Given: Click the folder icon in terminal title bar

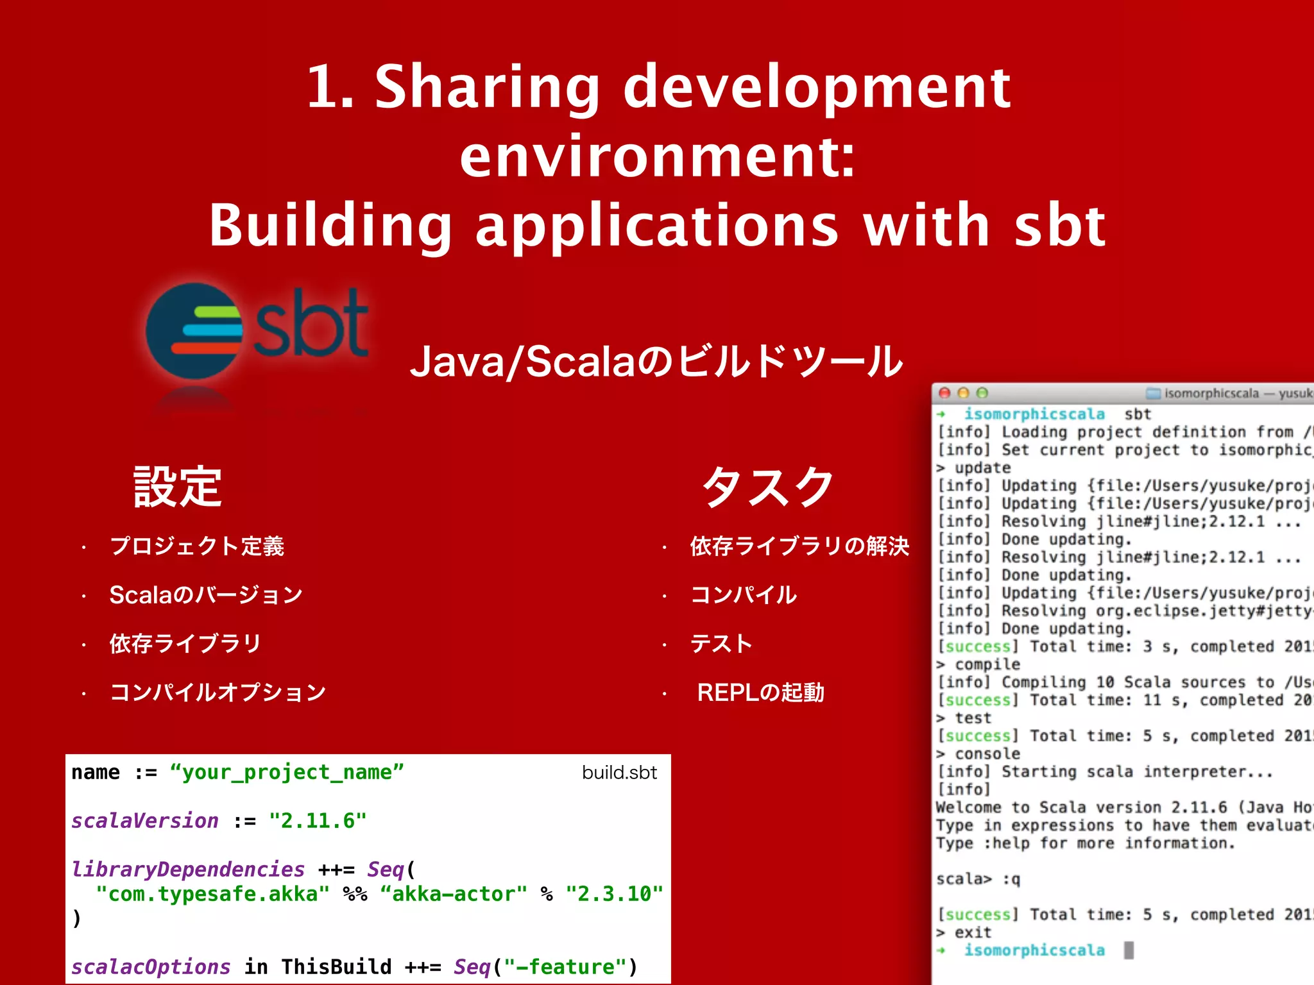Looking at the screenshot, I should point(1154,393).
